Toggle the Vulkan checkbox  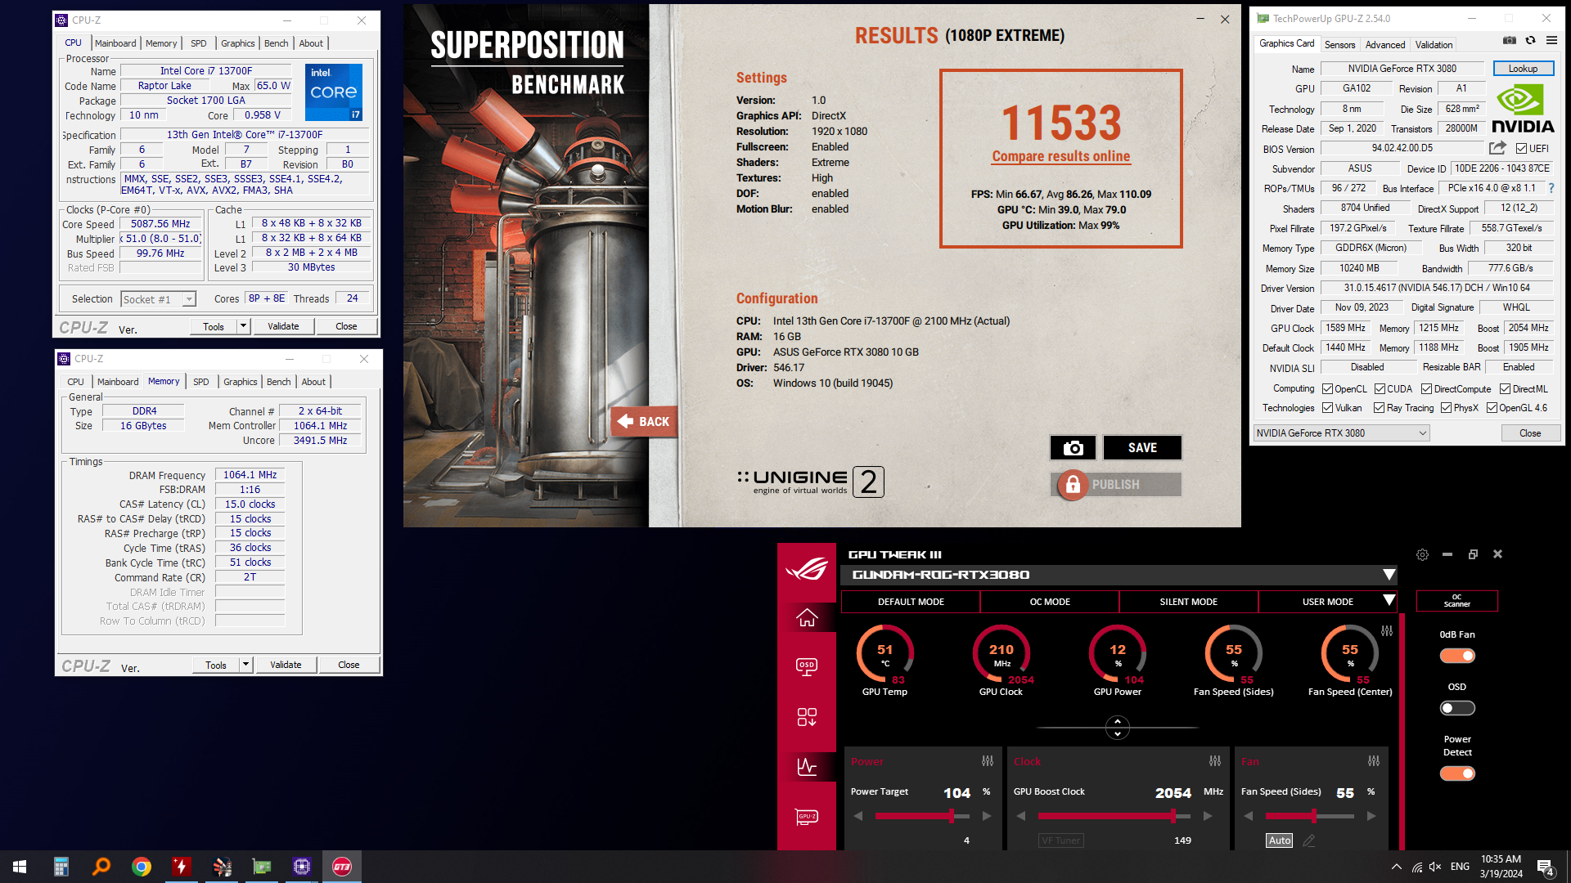[x=1327, y=408]
